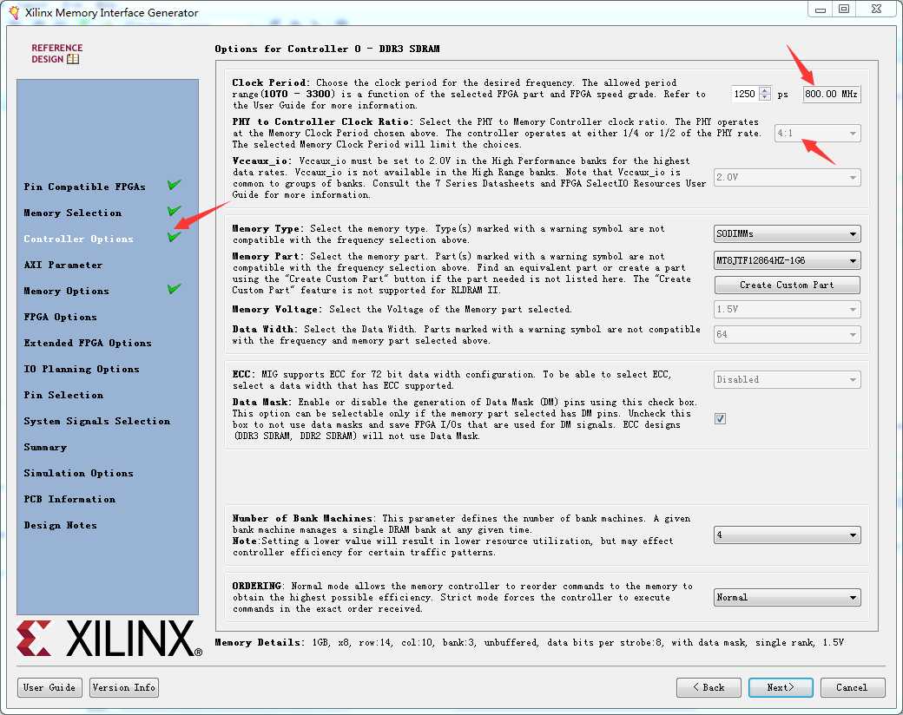Screen dimensions: 903x715
Task: Click the Create Custom Part button
Action: point(788,285)
